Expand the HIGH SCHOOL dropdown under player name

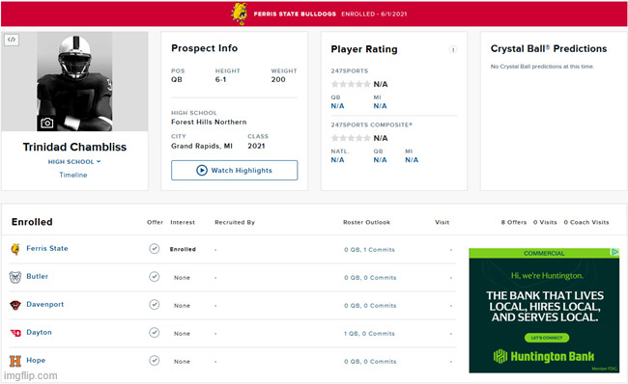(74, 161)
